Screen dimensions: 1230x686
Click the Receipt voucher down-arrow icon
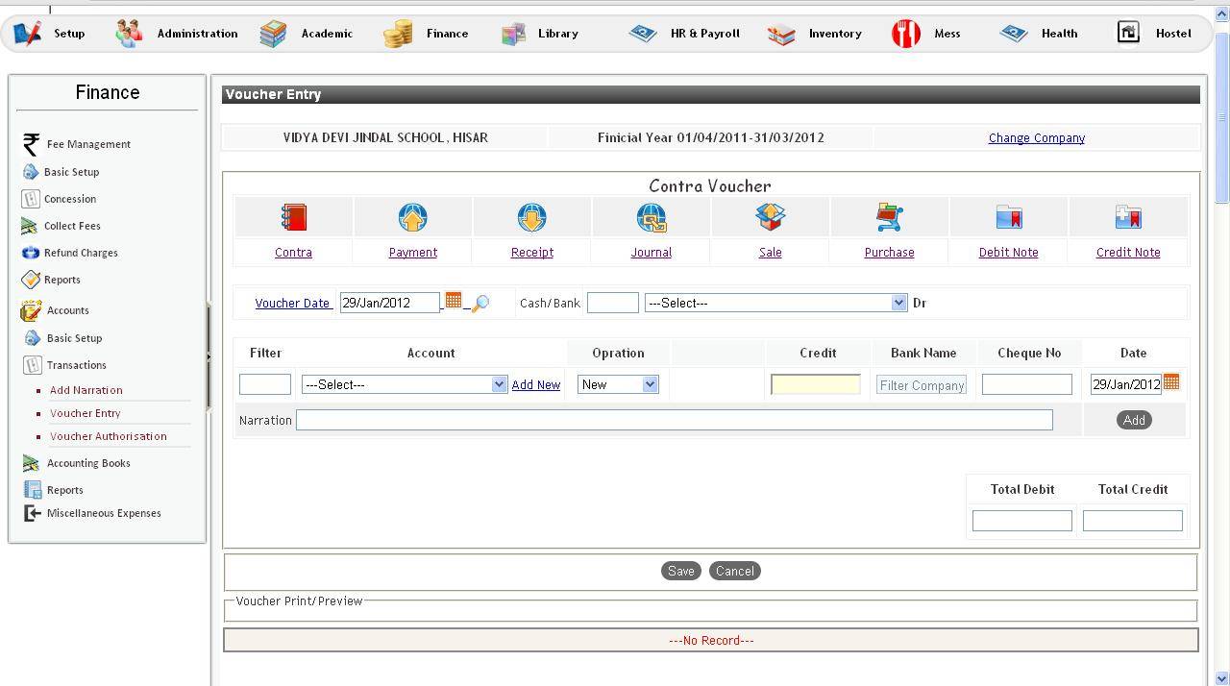[x=531, y=217]
